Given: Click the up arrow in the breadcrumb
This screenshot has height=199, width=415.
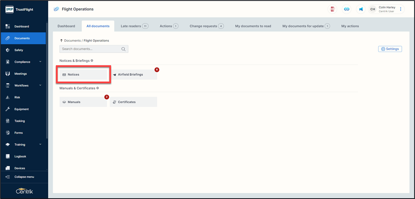Looking at the screenshot, I should [x=61, y=40].
